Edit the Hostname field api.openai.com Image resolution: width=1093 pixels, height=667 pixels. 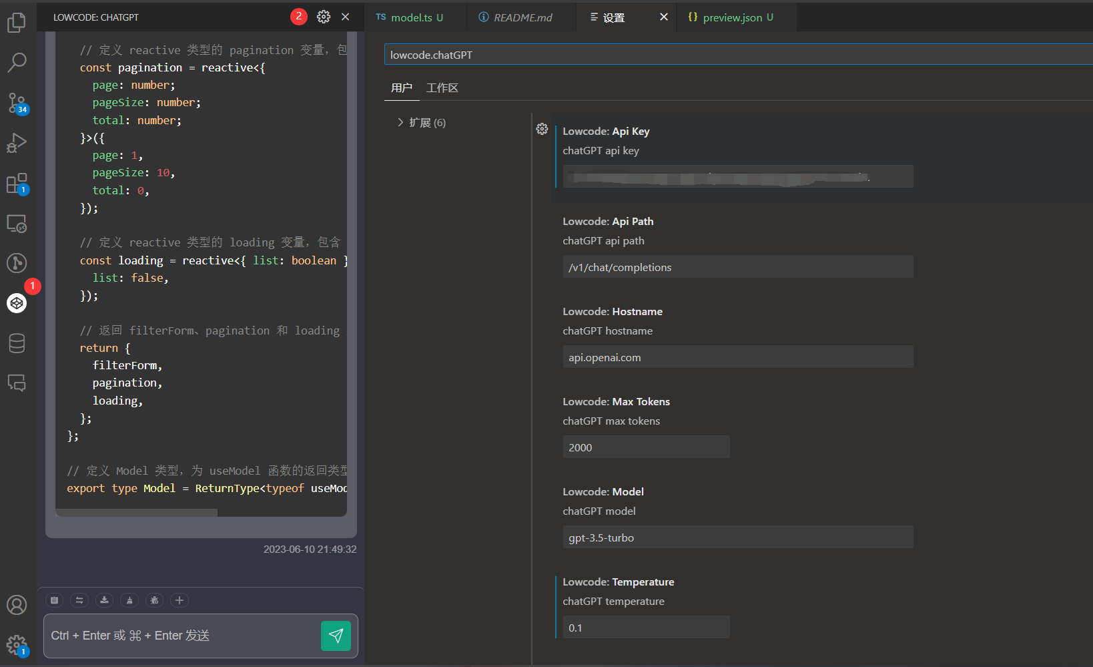click(738, 357)
